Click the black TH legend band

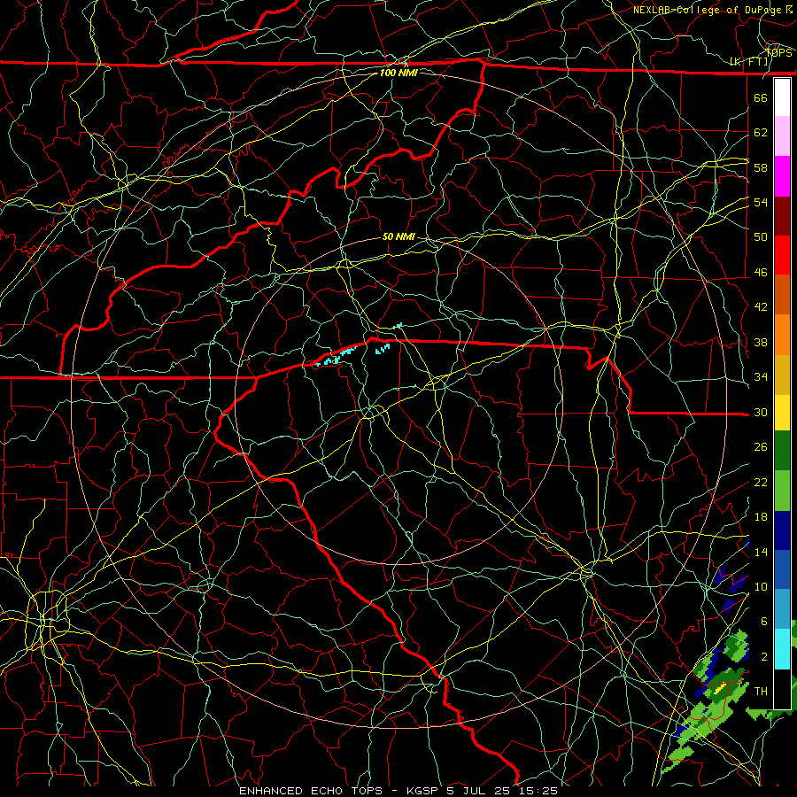point(782,689)
